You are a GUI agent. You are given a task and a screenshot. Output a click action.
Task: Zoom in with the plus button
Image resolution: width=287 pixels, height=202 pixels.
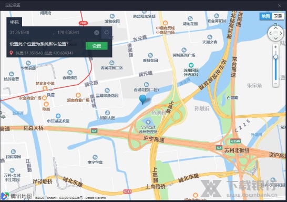click(275, 47)
